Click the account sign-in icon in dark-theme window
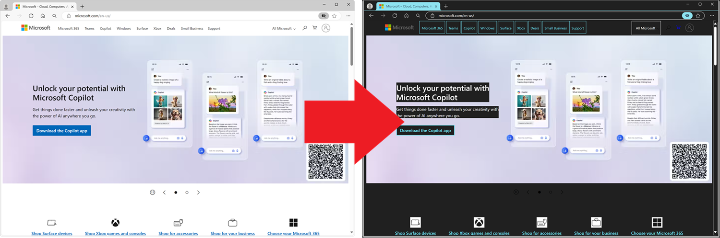The image size is (720, 238). click(690, 28)
